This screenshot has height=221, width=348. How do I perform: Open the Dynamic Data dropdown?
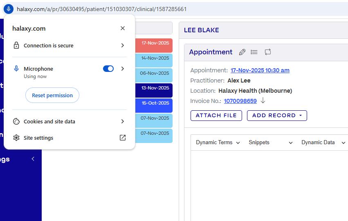(x=323, y=143)
